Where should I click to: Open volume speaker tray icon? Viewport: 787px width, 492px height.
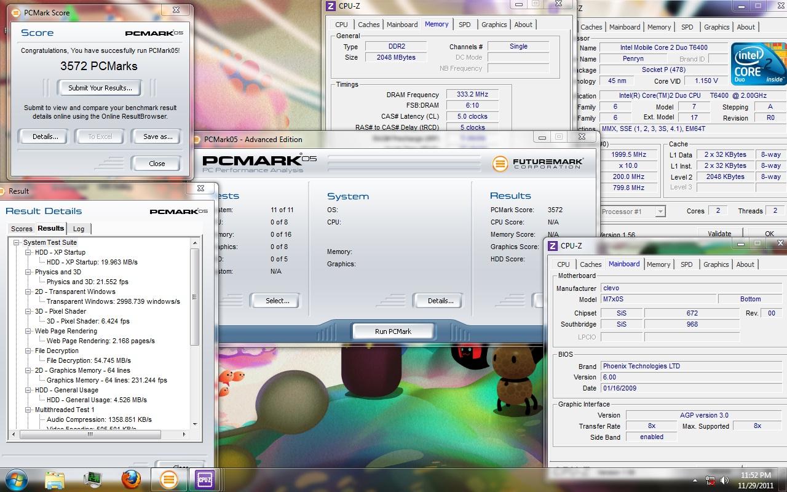(726, 480)
